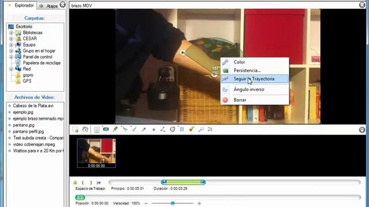
Task: Add a key image with the toolbar icon
Action: tap(76, 129)
